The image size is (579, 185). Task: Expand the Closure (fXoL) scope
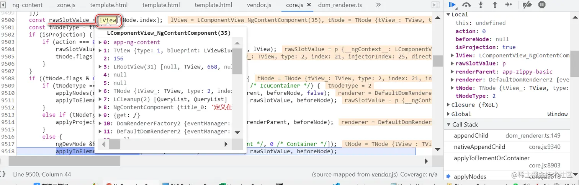[x=448, y=105]
